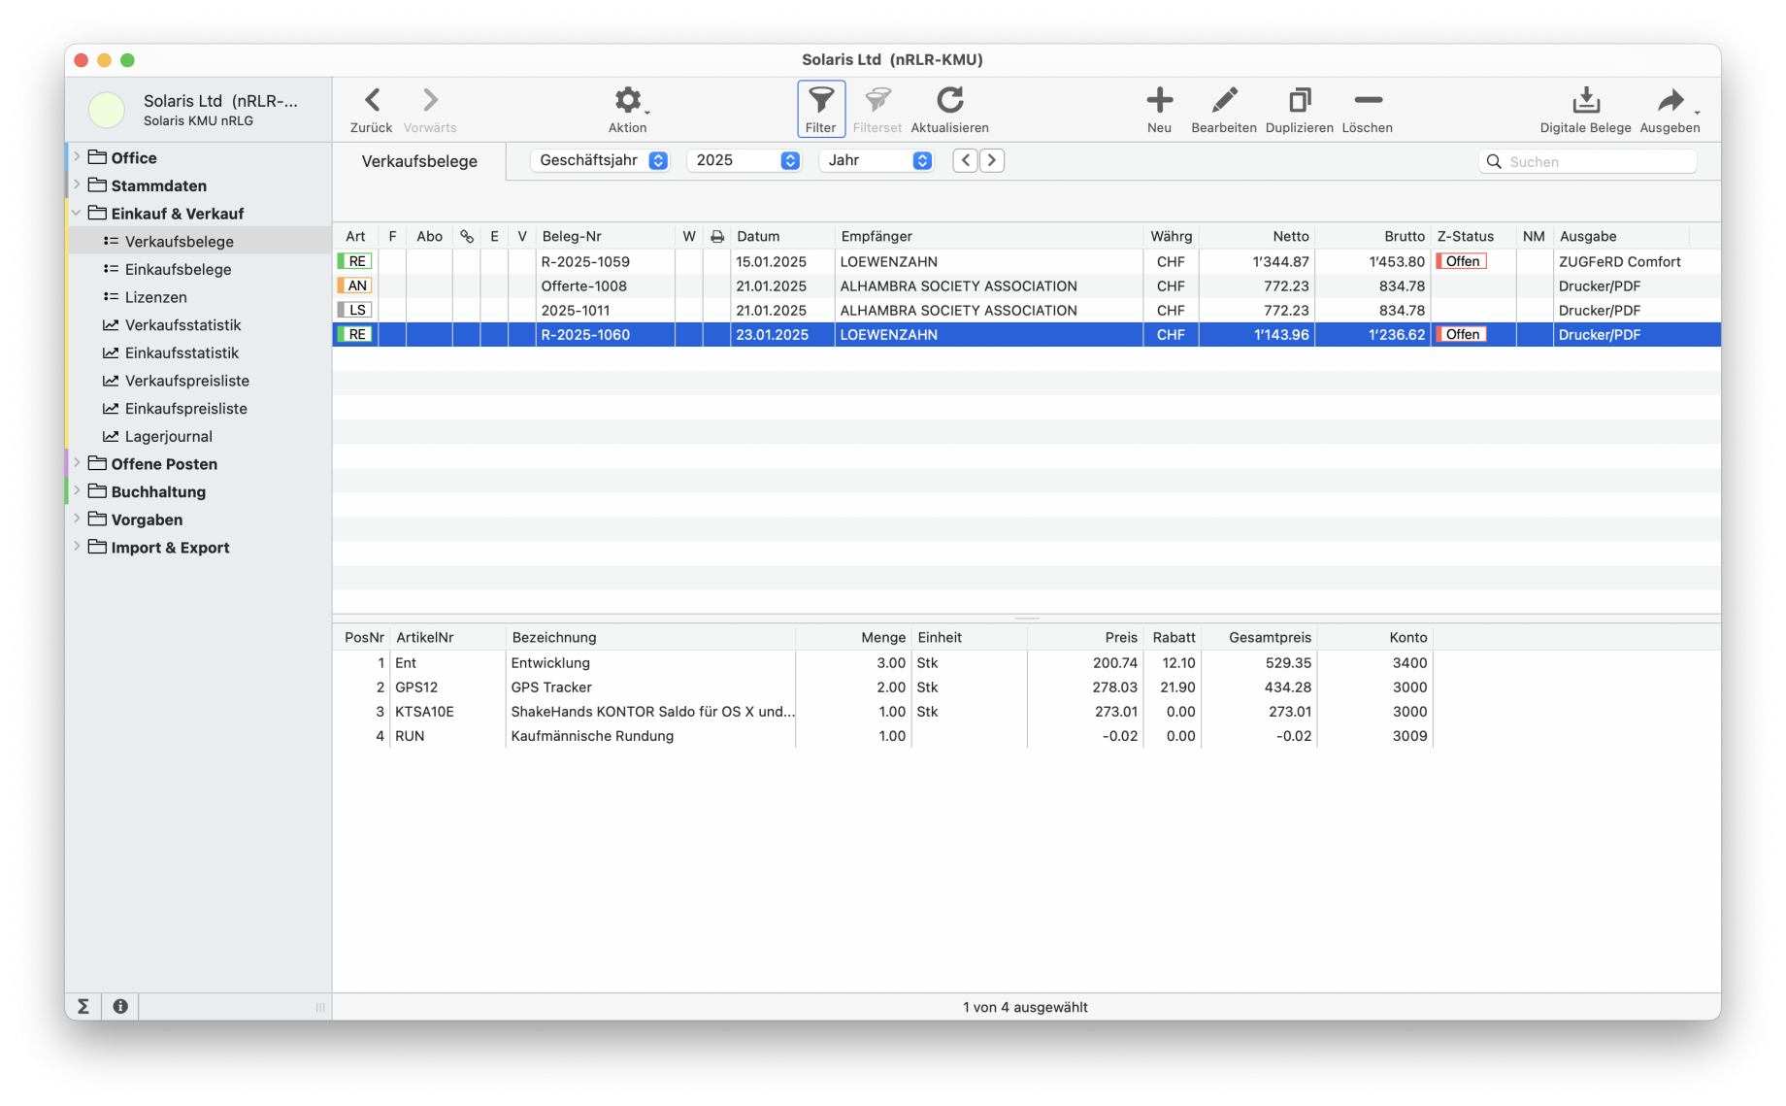1786x1106 pixels.
Task: Duplicate entry with Duplizieren icon
Action: pos(1299,101)
